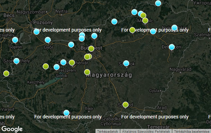Select the blue marker over Nyíregyháza
Image resolution: width=211 pixels, height=133 pixels.
pos(174,27)
